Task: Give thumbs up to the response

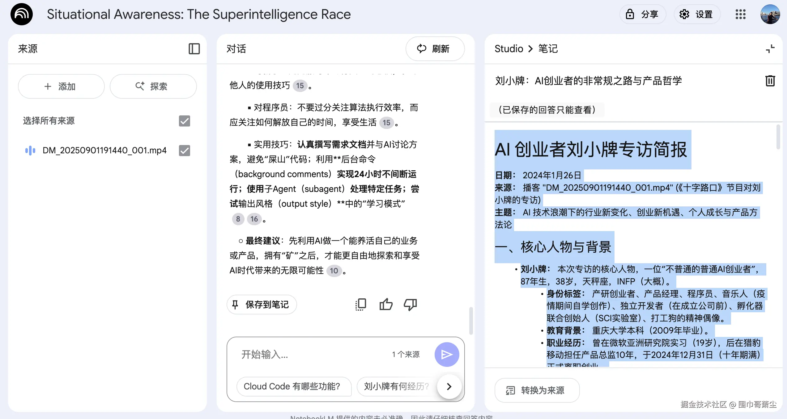Action: pos(386,305)
